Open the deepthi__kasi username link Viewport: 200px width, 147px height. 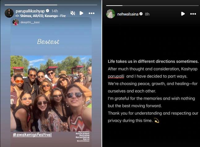30,22
